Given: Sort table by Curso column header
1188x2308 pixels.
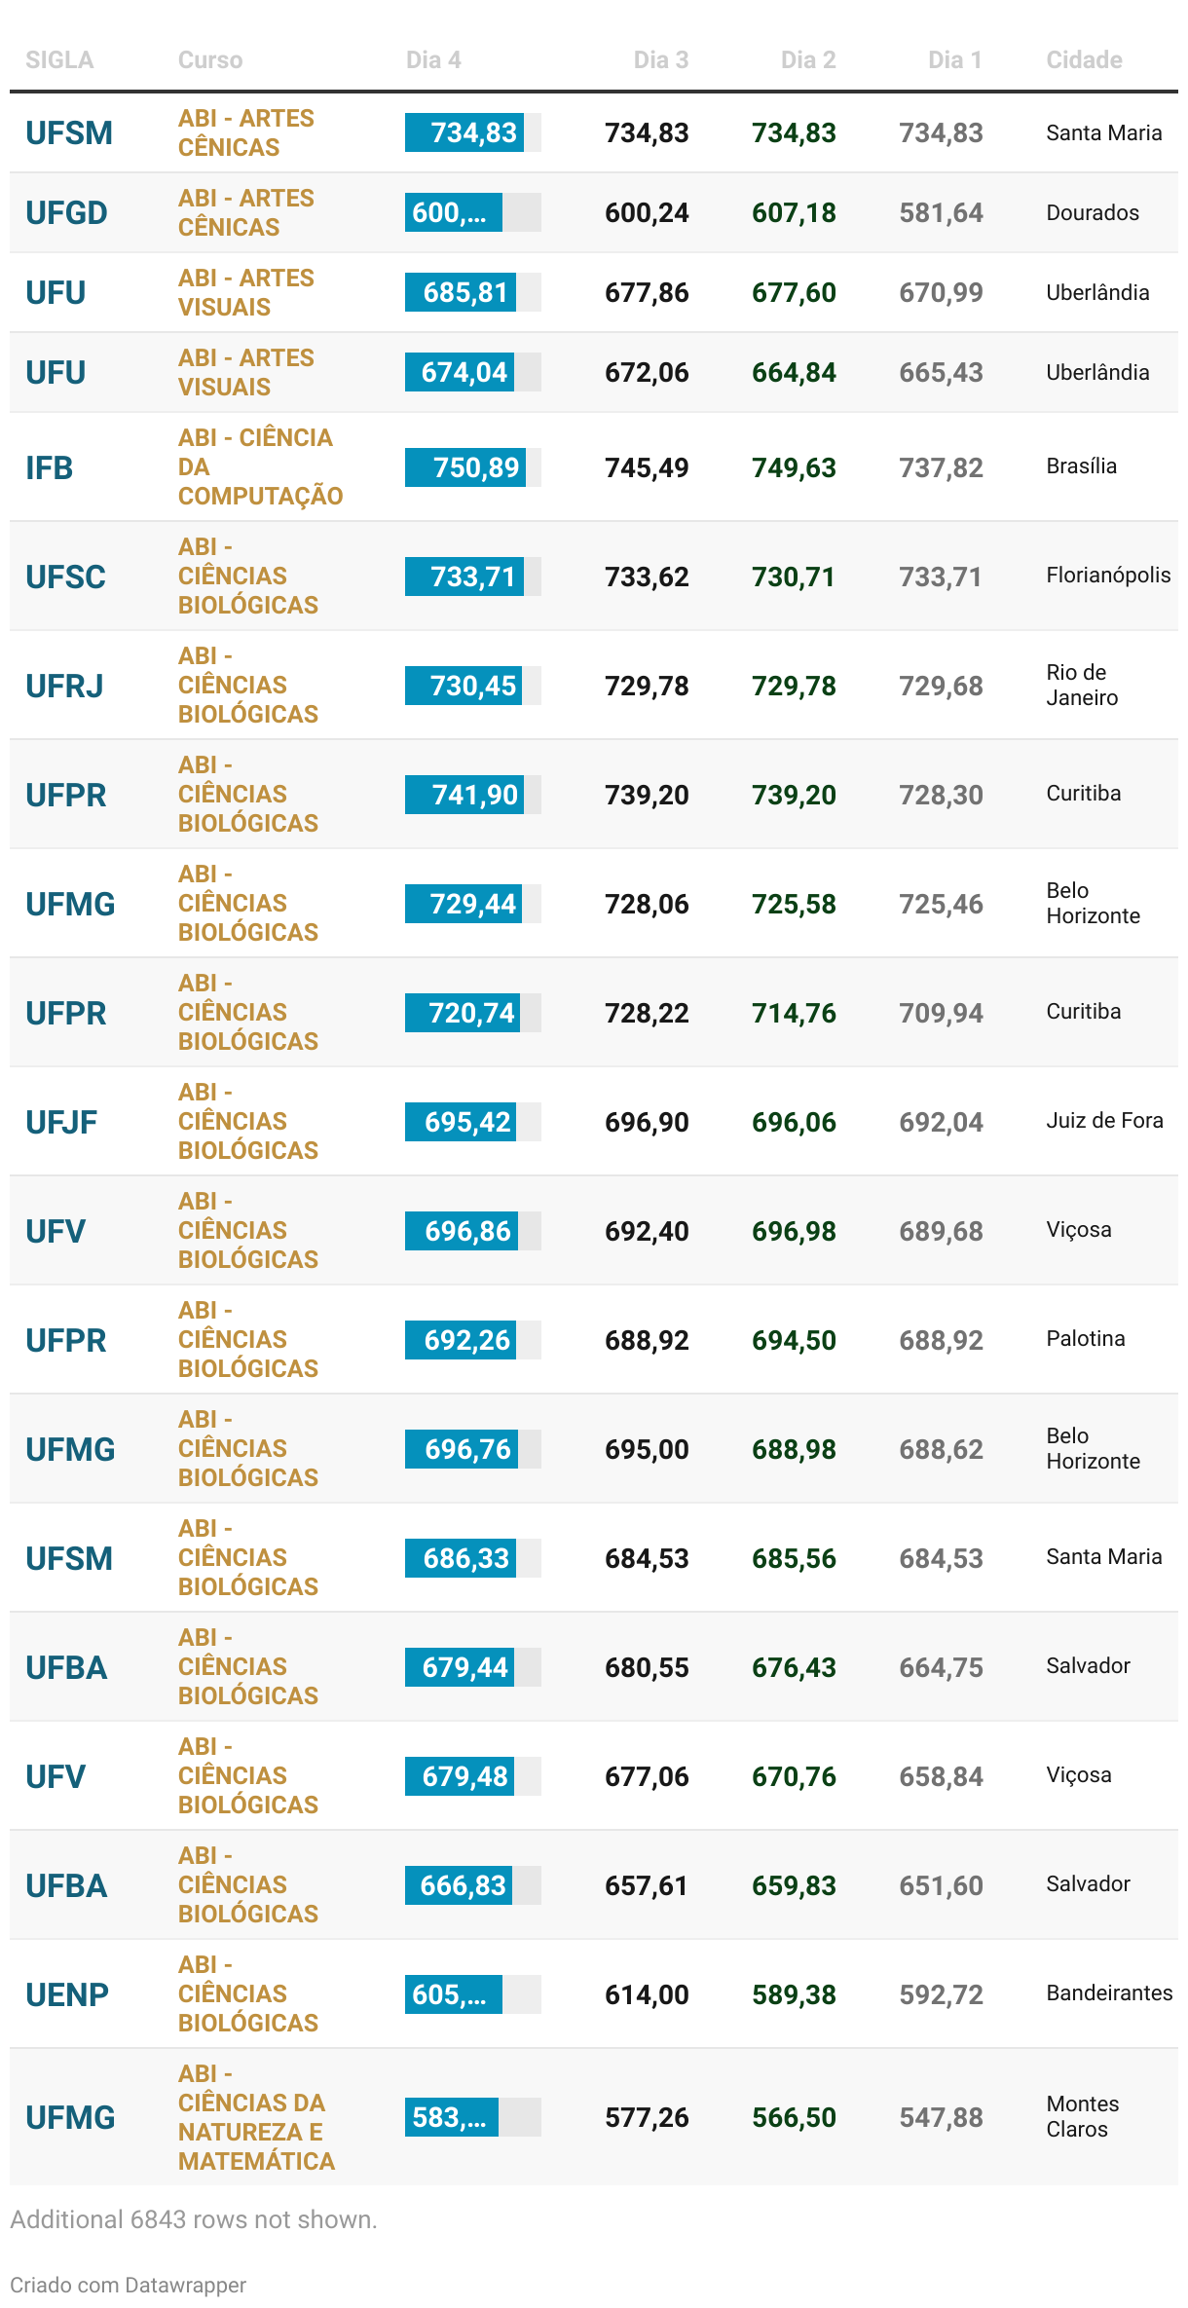Looking at the screenshot, I should (x=210, y=60).
